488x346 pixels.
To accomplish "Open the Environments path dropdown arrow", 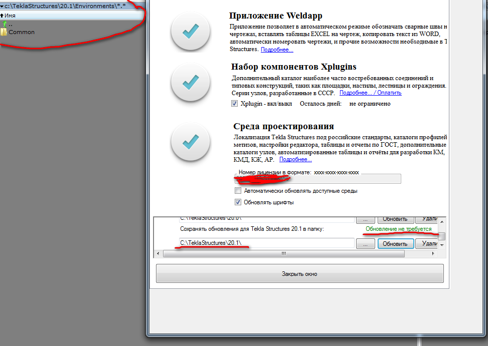I will (x=2, y=6).
